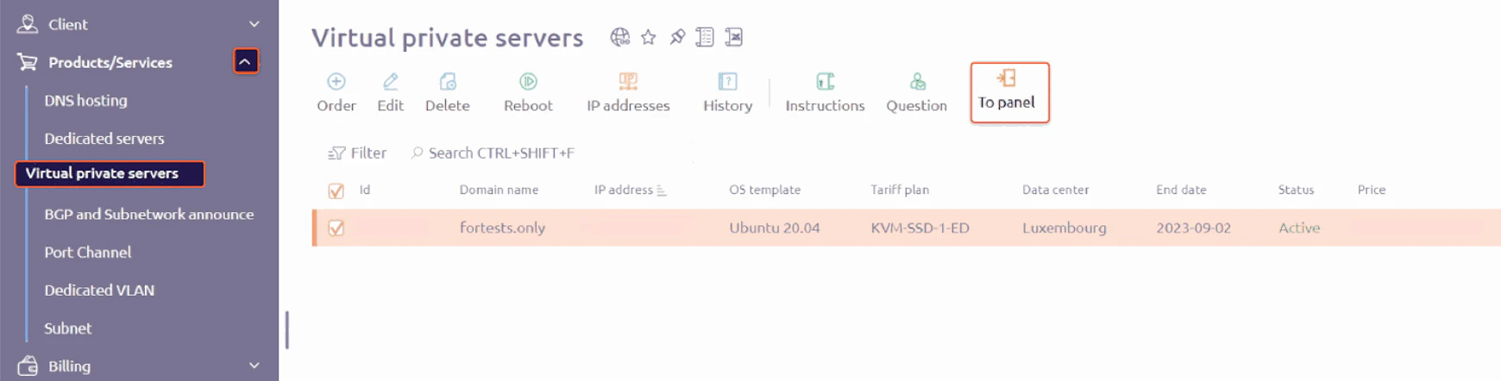Click the globe link icon beside the title
The height and width of the screenshot is (381, 1501).
coord(619,37)
